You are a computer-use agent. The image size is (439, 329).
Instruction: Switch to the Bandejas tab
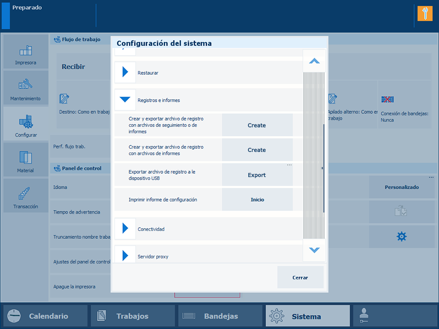220,316
